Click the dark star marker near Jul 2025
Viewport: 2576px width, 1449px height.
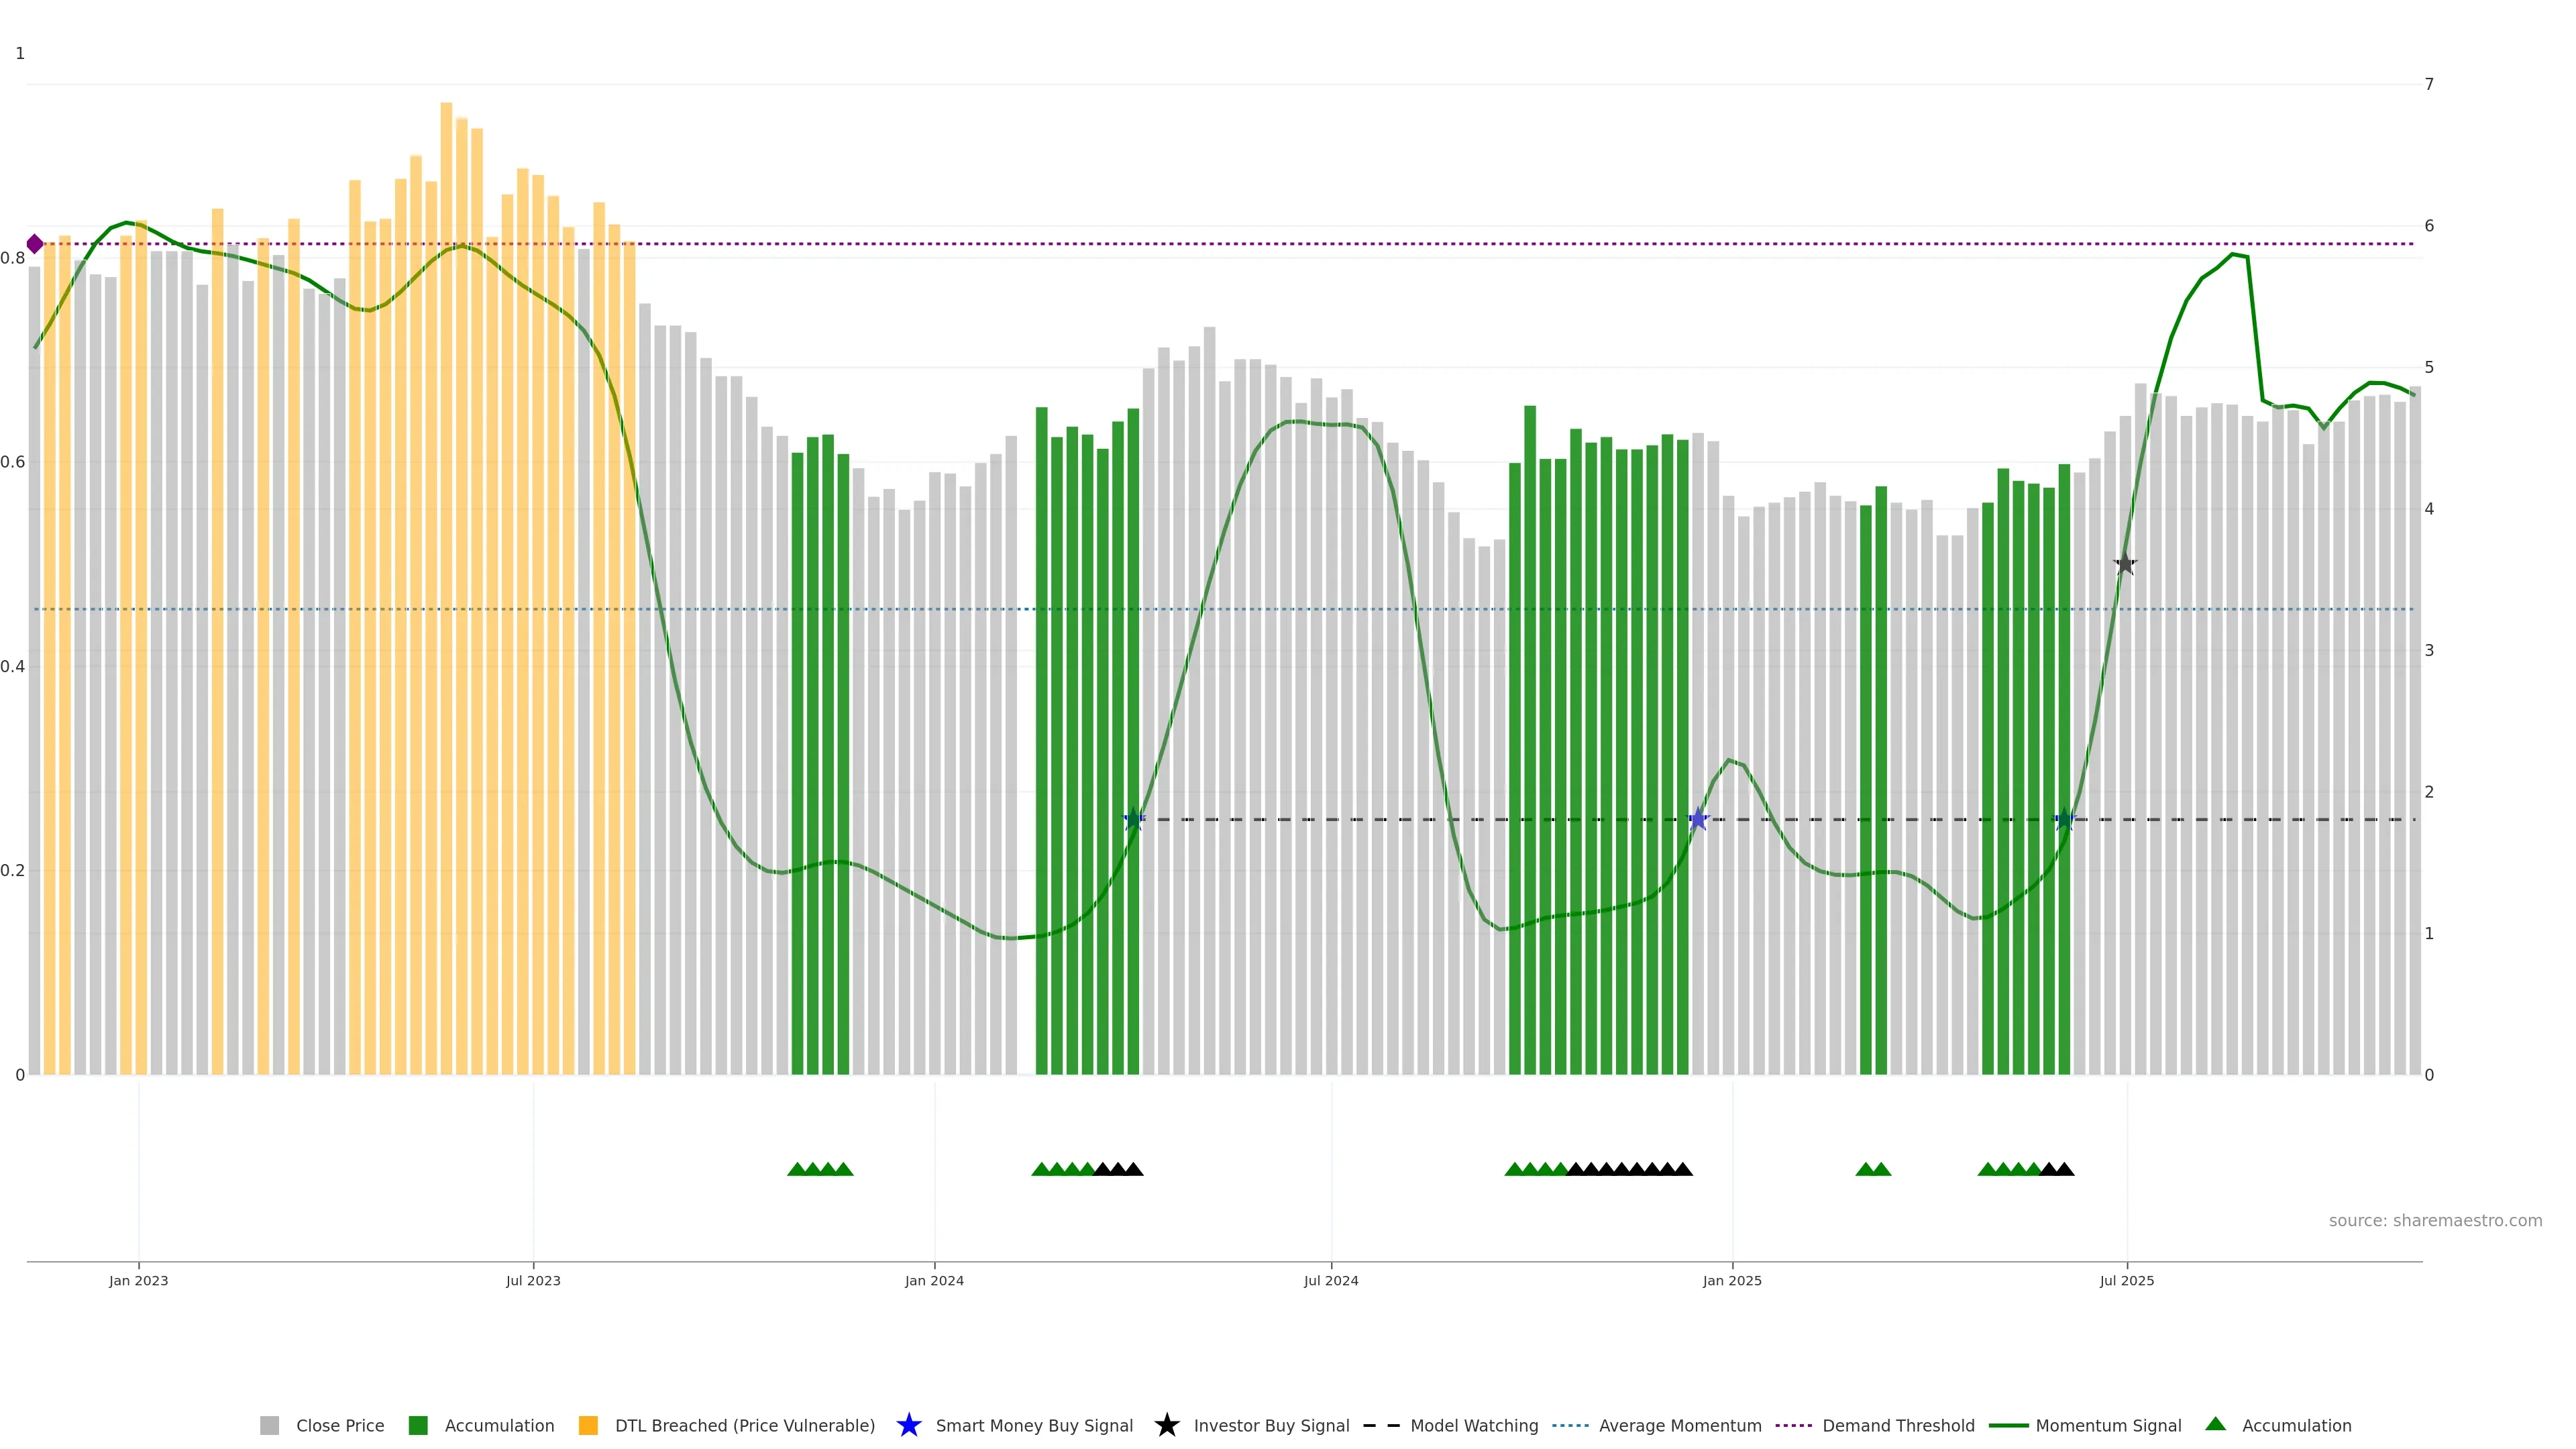(x=2125, y=564)
